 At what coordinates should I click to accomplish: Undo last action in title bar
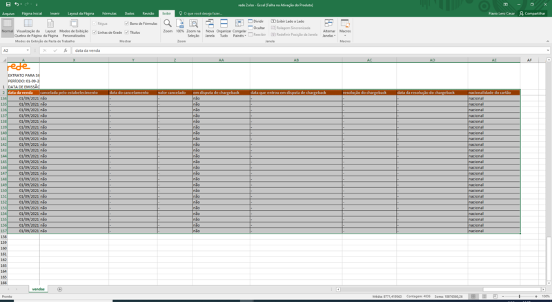[17, 5]
